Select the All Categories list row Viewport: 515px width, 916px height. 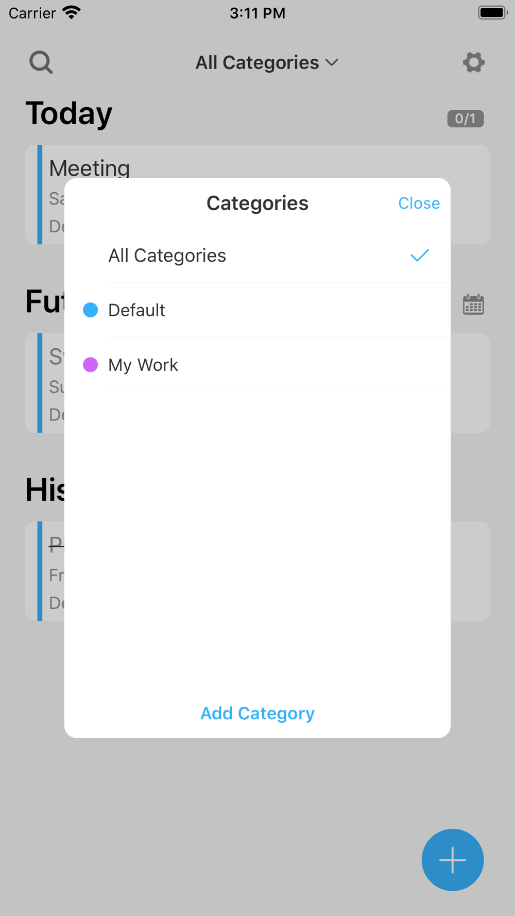click(x=257, y=256)
